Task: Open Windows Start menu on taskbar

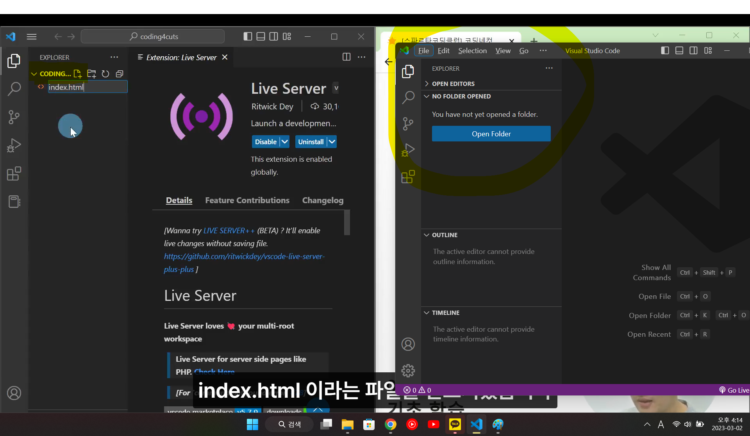Action: point(252,424)
